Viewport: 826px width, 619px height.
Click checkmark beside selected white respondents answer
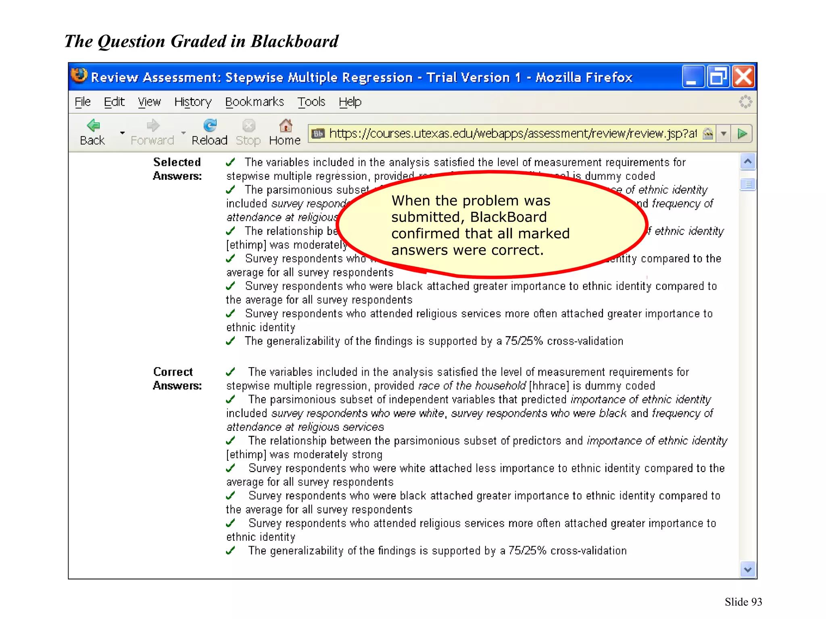click(231, 258)
